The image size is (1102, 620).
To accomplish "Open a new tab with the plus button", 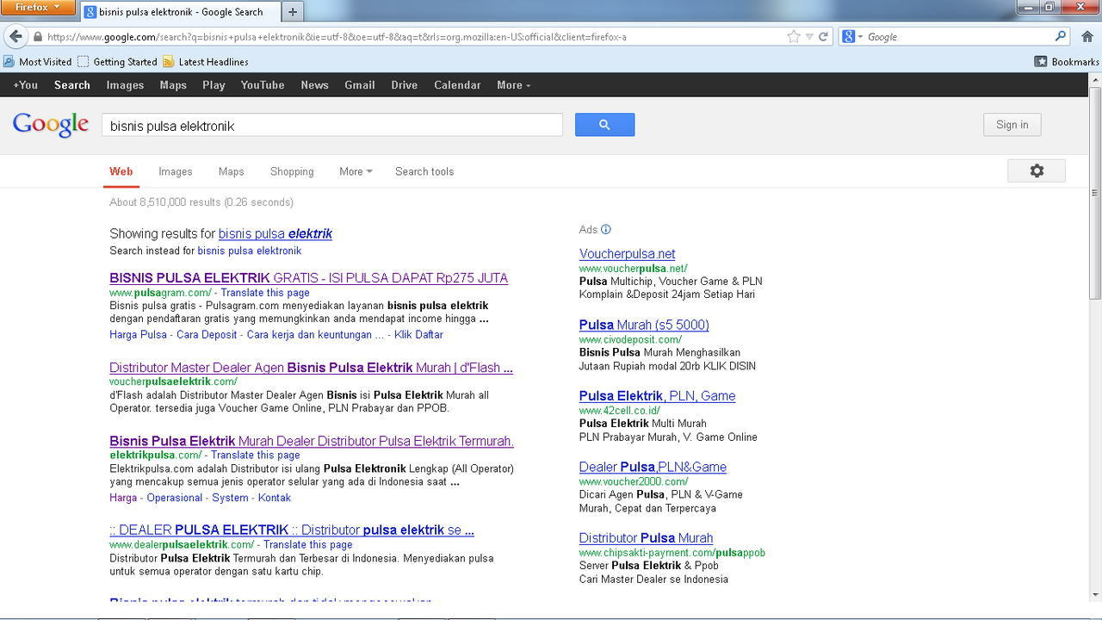I will point(293,12).
